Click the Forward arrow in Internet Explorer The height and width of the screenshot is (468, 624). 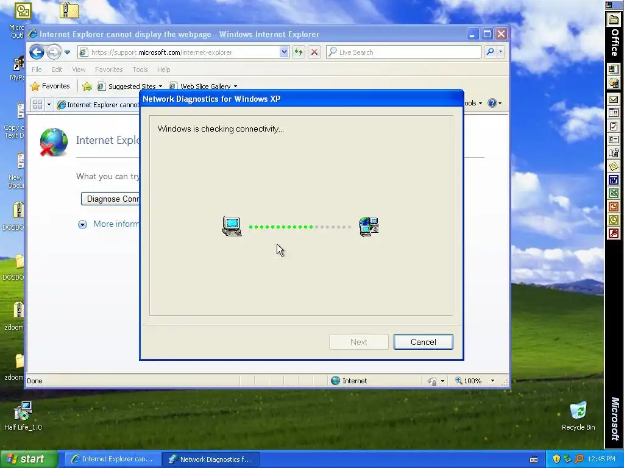pyautogui.click(x=54, y=52)
